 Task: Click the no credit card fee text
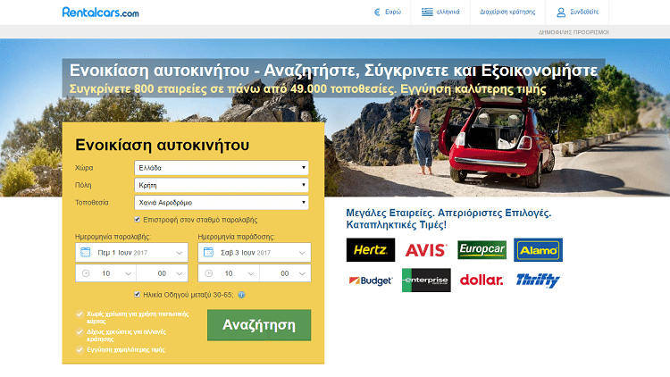pyautogui.click(x=138, y=317)
